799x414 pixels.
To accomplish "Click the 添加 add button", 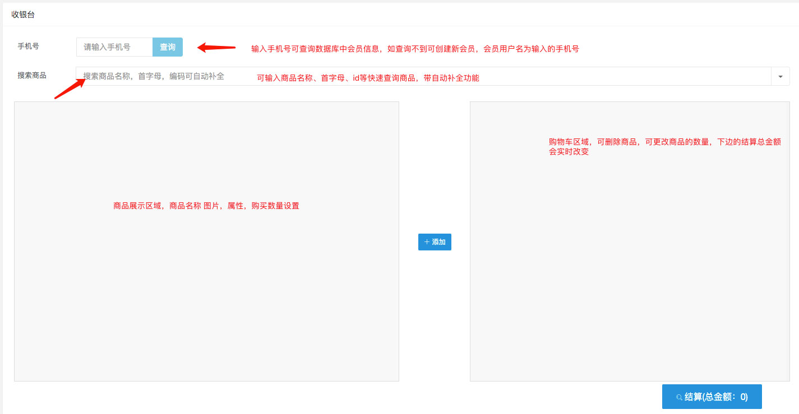I will pyautogui.click(x=435, y=242).
